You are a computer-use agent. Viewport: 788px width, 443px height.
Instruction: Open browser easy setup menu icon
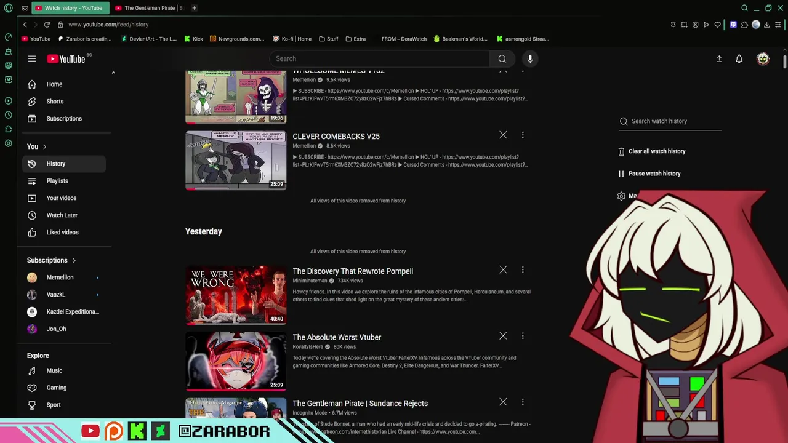coord(779,25)
